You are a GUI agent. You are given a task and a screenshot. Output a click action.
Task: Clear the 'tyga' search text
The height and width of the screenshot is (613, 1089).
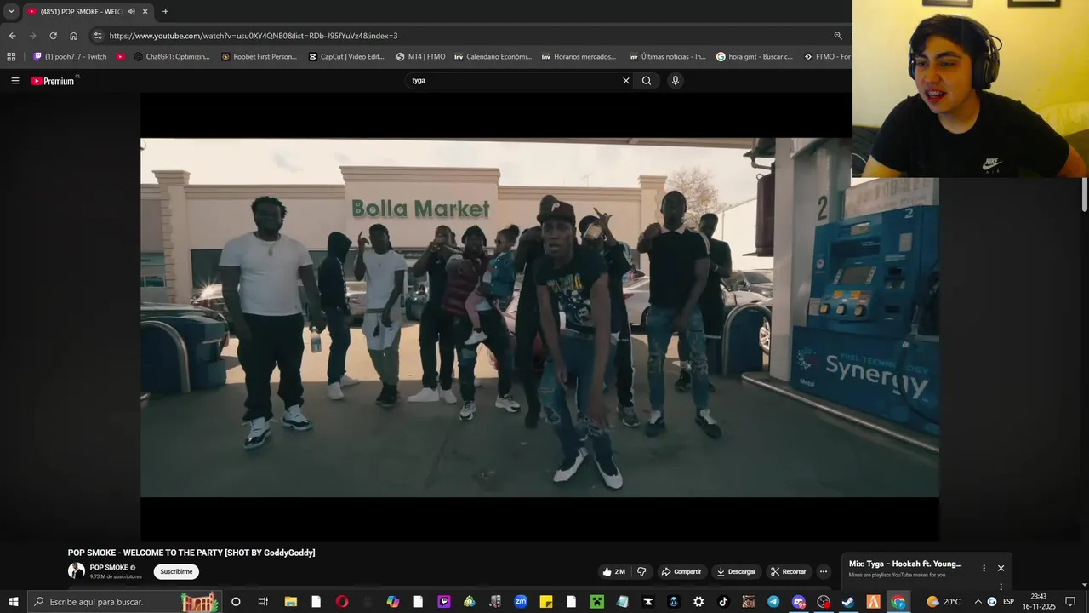coord(626,81)
